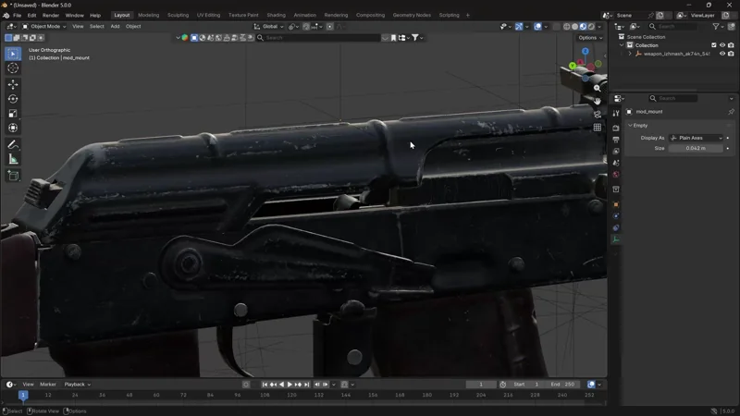740x416 pixels.
Task: Choose the 3D Cursor tool
Action: click(13, 68)
